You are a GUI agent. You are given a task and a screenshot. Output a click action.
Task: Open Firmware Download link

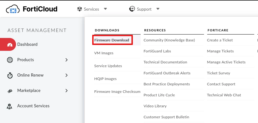112,40
